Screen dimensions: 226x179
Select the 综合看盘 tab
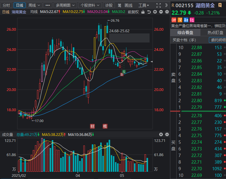coord(185,33)
